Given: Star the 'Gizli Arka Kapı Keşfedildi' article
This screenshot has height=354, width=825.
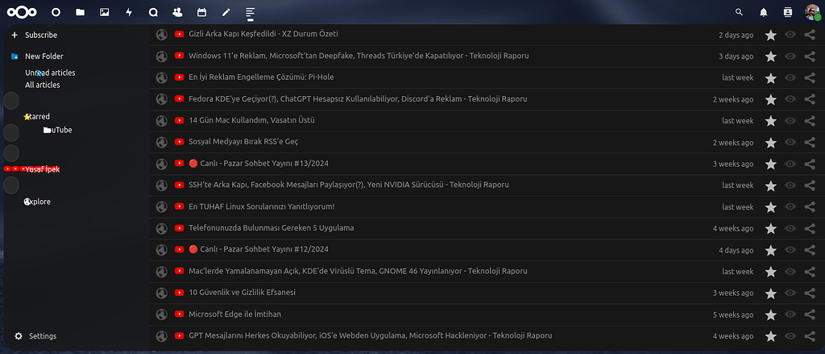Looking at the screenshot, I should [771, 35].
